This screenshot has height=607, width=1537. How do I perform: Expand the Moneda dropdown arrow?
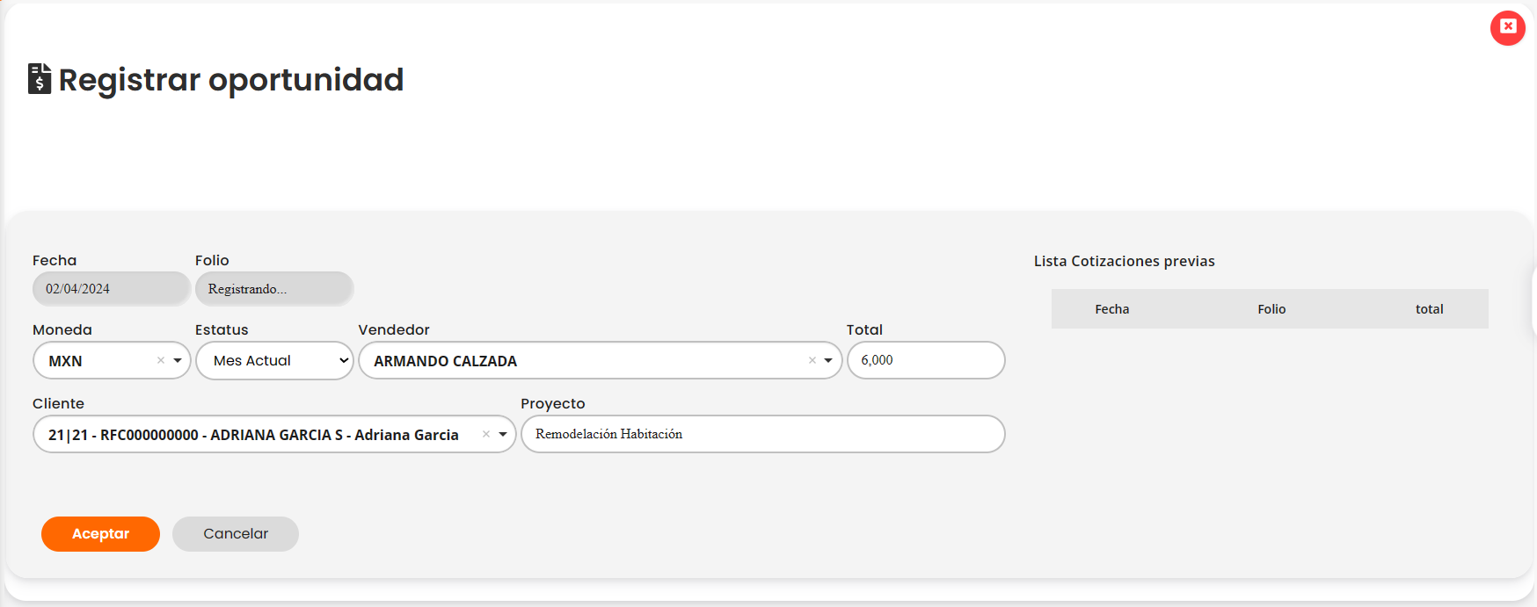pyautogui.click(x=178, y=360)
